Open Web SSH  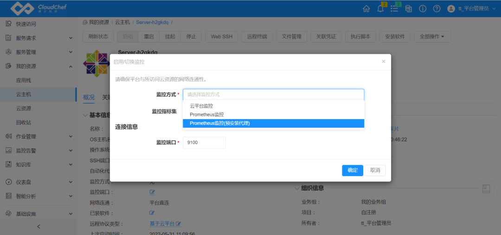(x=222, y=37)
